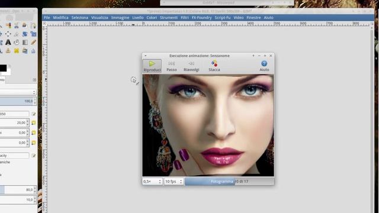379x213 pixels.
Task: Open the 0,5× zoom dropdown
Action: pos(152,182)
